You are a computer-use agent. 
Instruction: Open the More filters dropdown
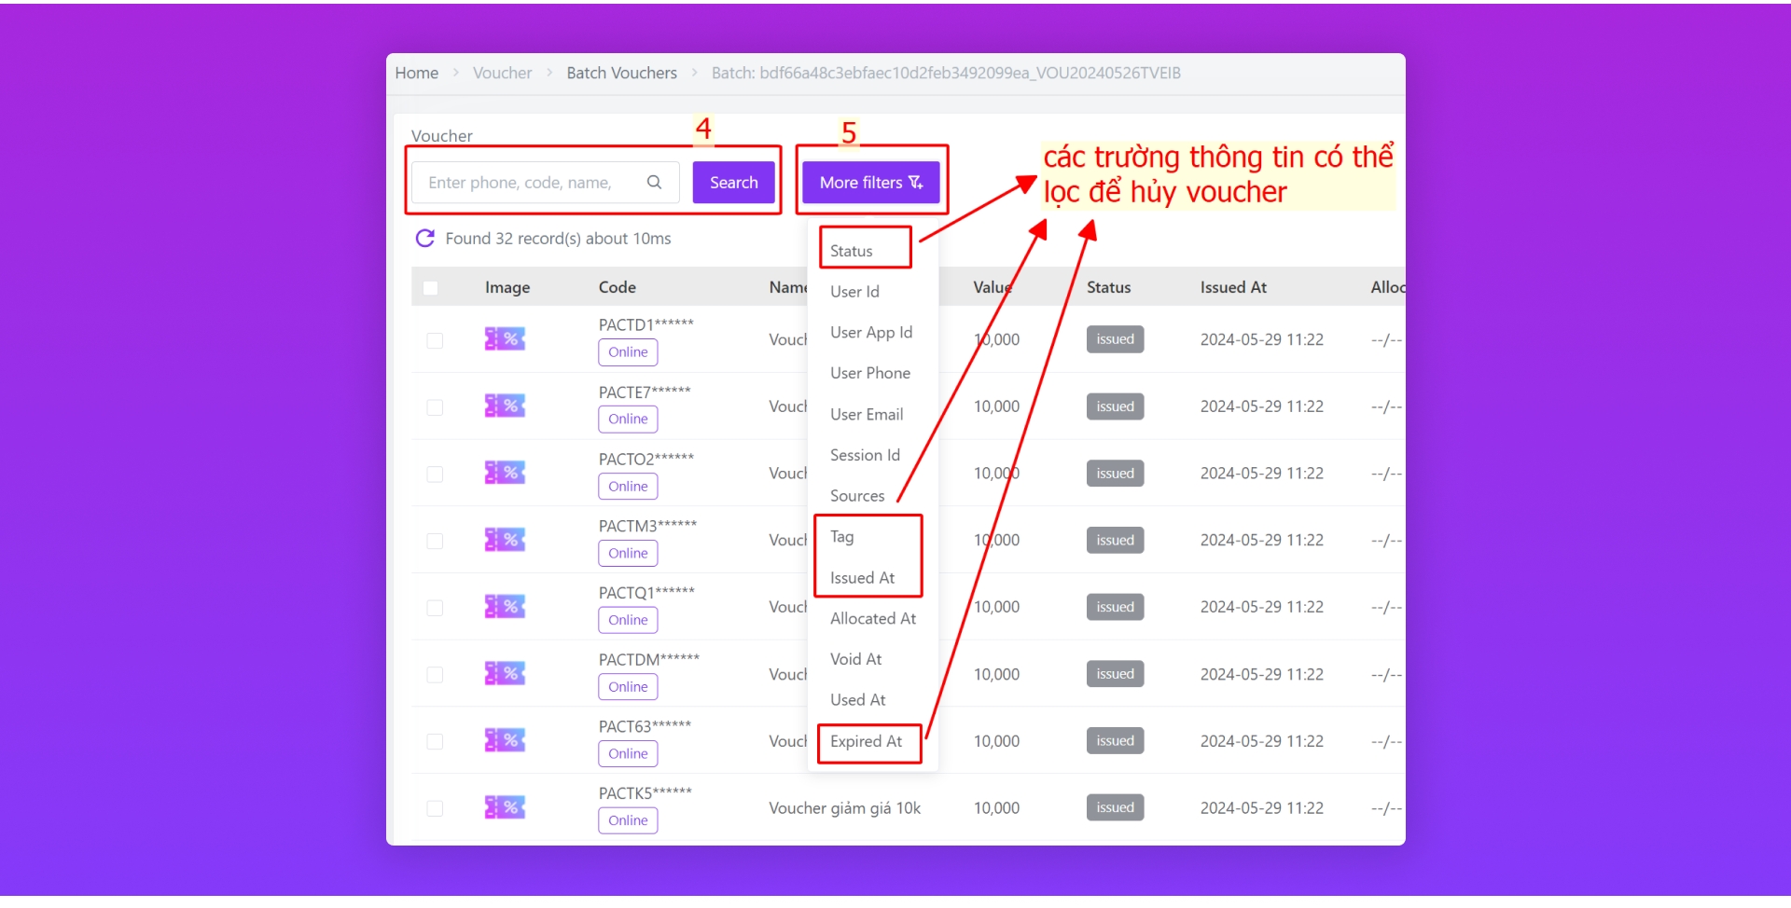pos(870,183)
